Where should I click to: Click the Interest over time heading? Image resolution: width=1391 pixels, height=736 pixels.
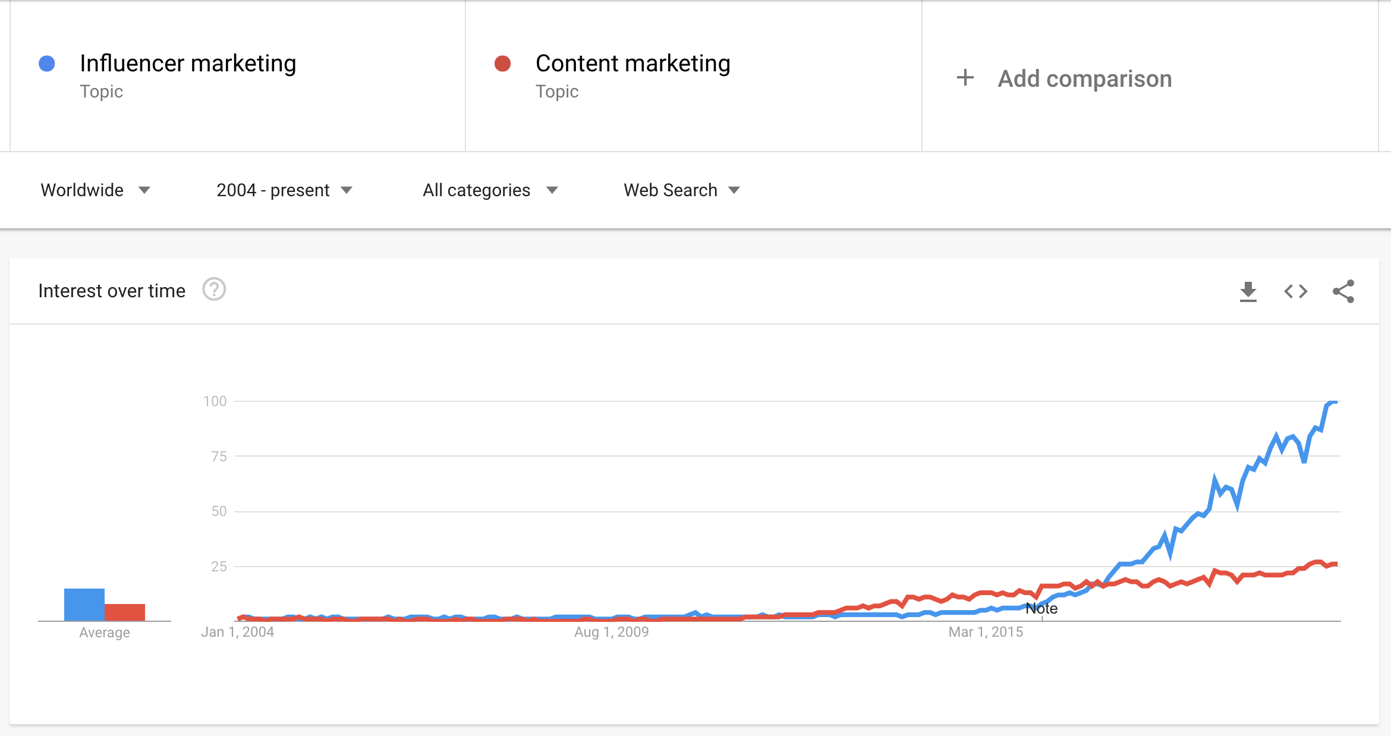(x=112, y=290)
